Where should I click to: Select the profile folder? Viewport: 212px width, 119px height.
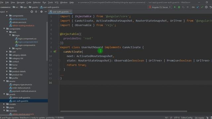coord(15,78)
